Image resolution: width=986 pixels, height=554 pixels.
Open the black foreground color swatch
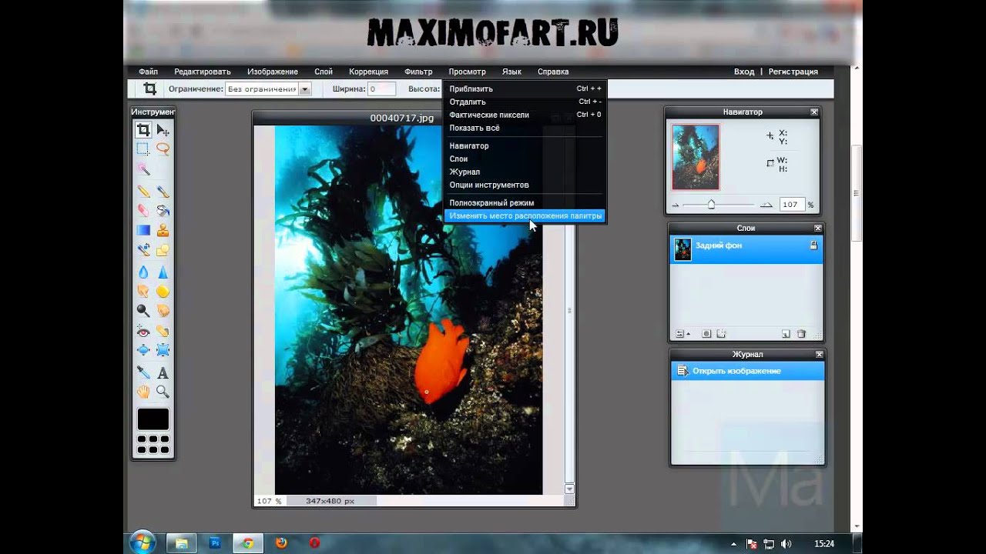tap(153, 419)
